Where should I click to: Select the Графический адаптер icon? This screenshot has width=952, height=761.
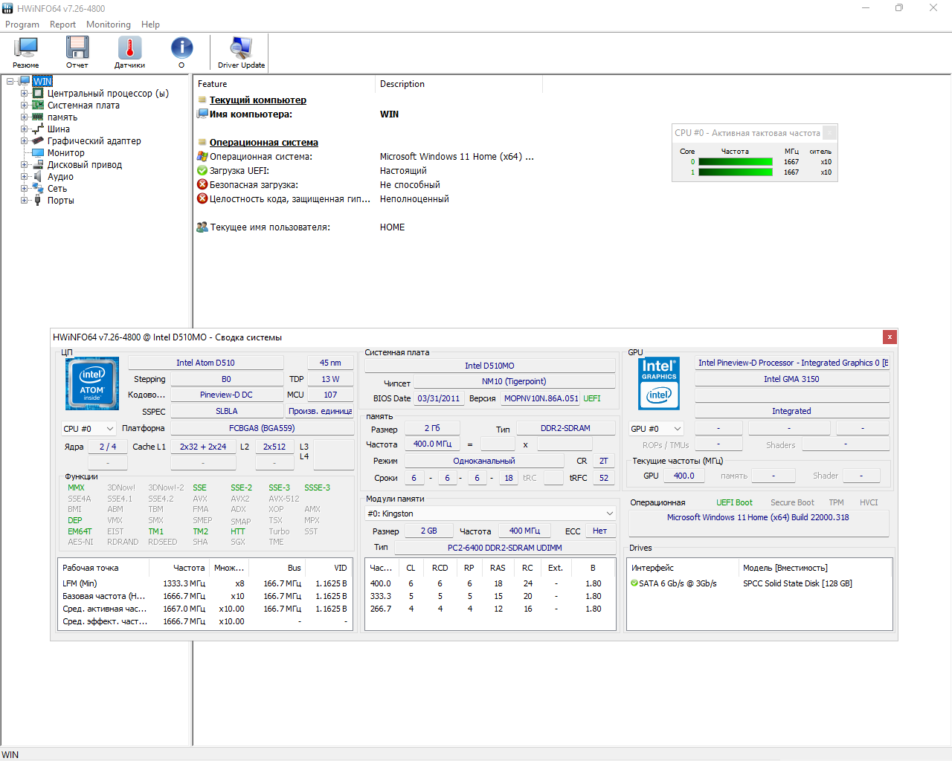[x=38, y=140]
